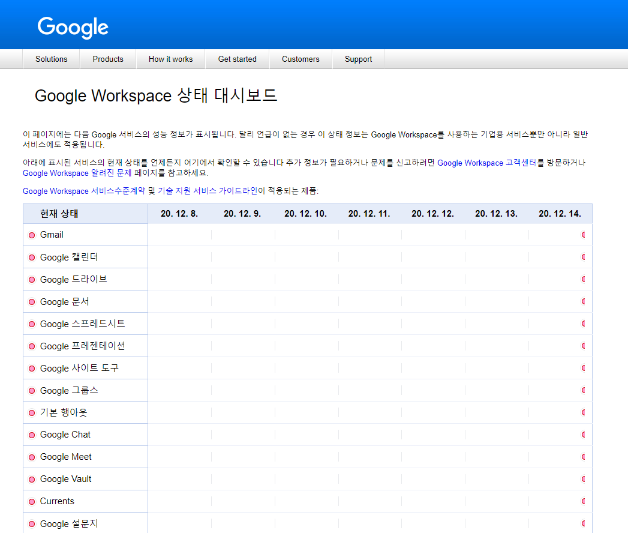
Task: Click the 20. 12. 9. date header
Action: pos(242,214)
